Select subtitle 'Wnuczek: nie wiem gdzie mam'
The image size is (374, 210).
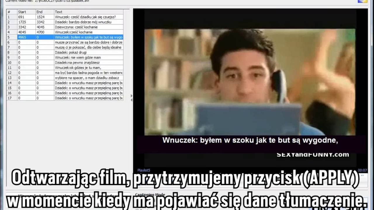(78, 57)
